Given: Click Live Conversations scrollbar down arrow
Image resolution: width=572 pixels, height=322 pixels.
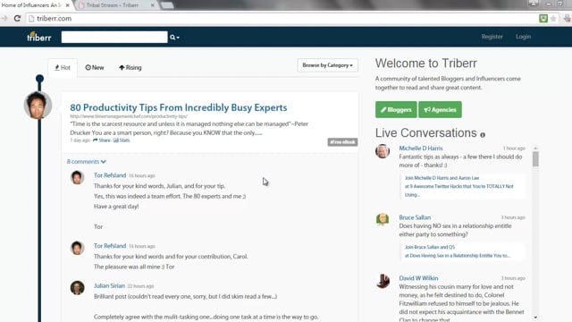Looking at the screenshot, I should coord(535,318).
